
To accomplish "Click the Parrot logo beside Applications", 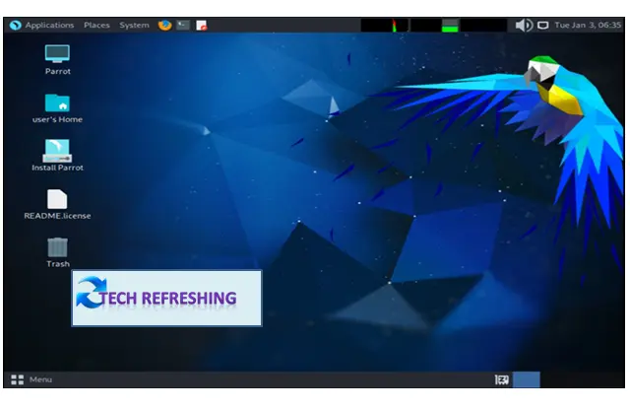I will tap(15, 25).
